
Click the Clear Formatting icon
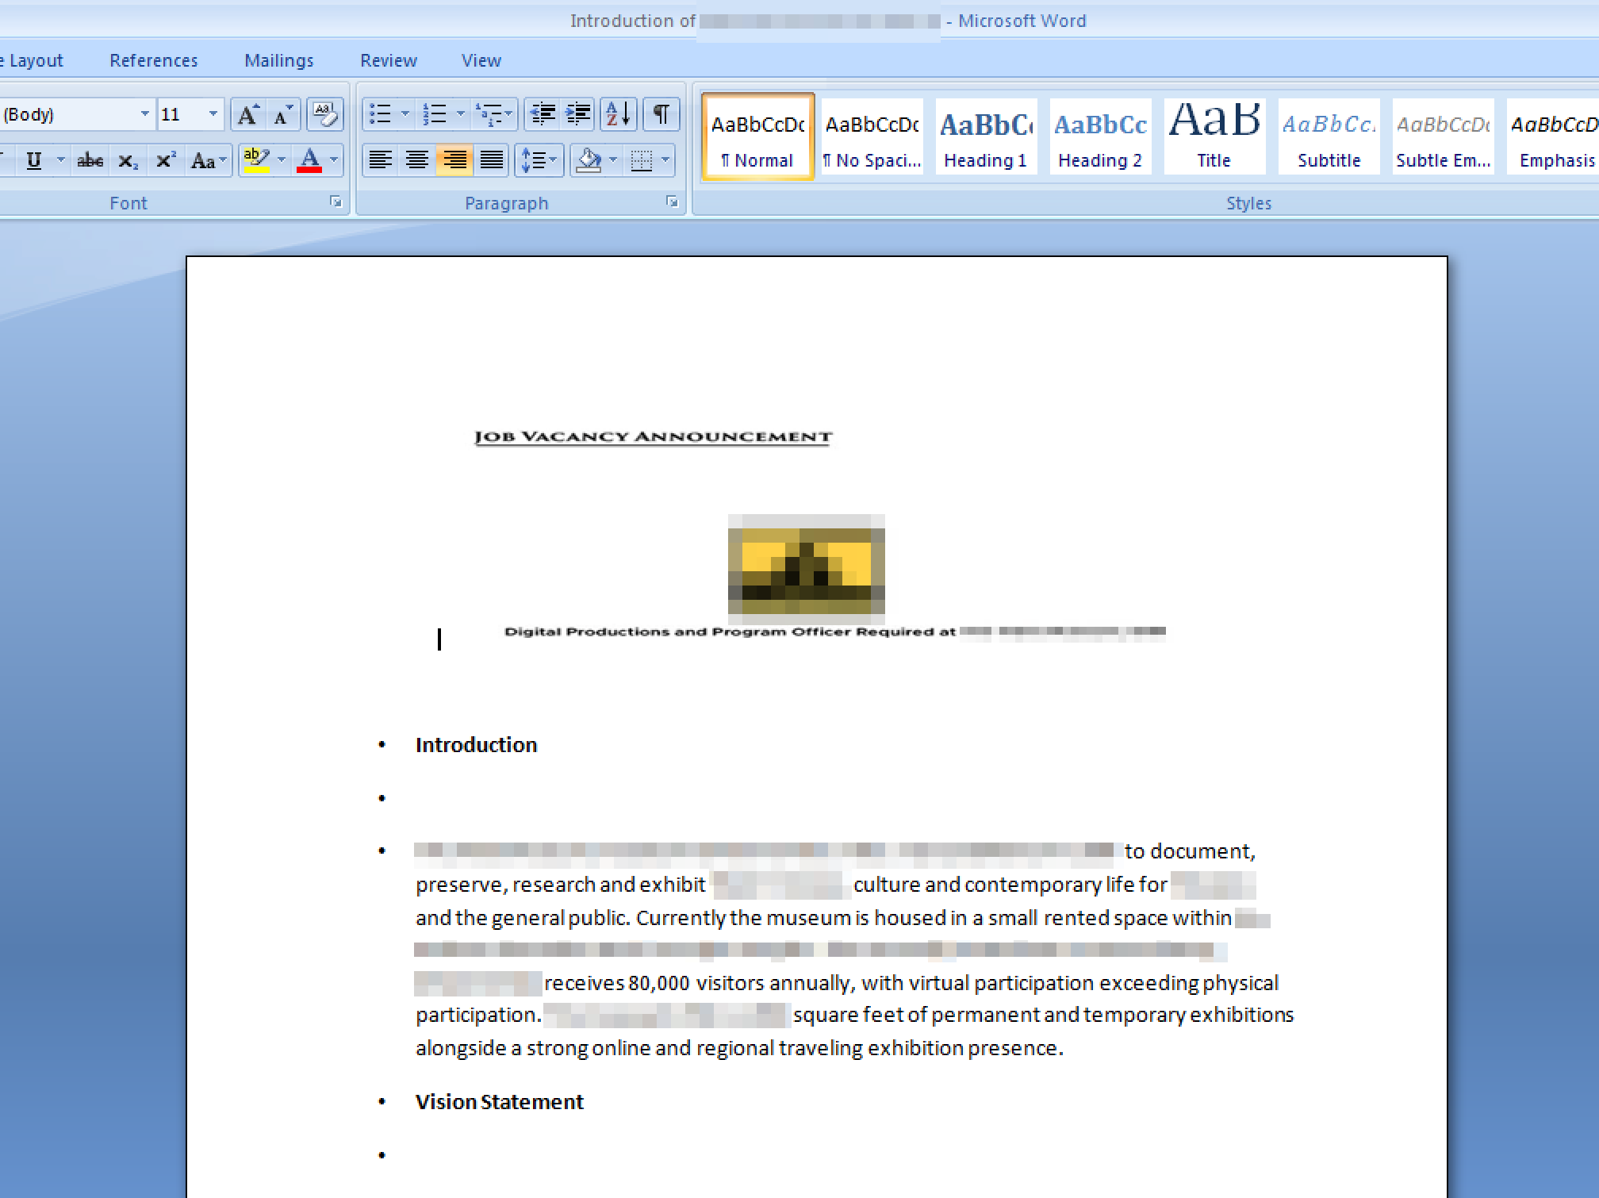tap(324, 115)
